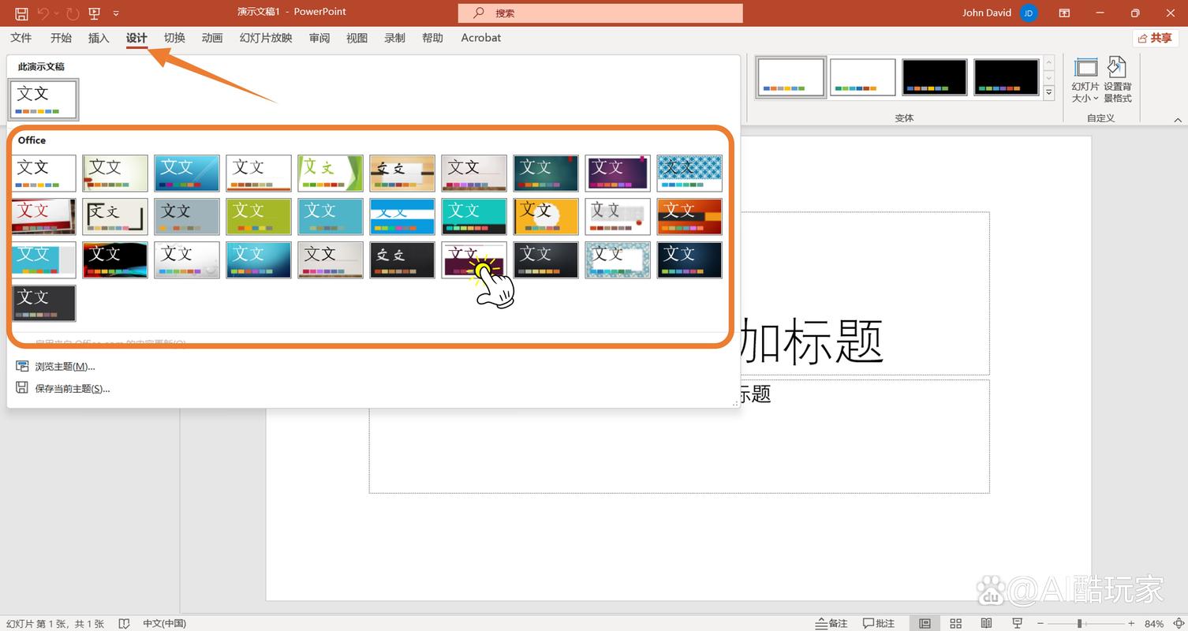Switch to Reading view icon
Screen dimensions: 1188x631
tap(986, 623)
